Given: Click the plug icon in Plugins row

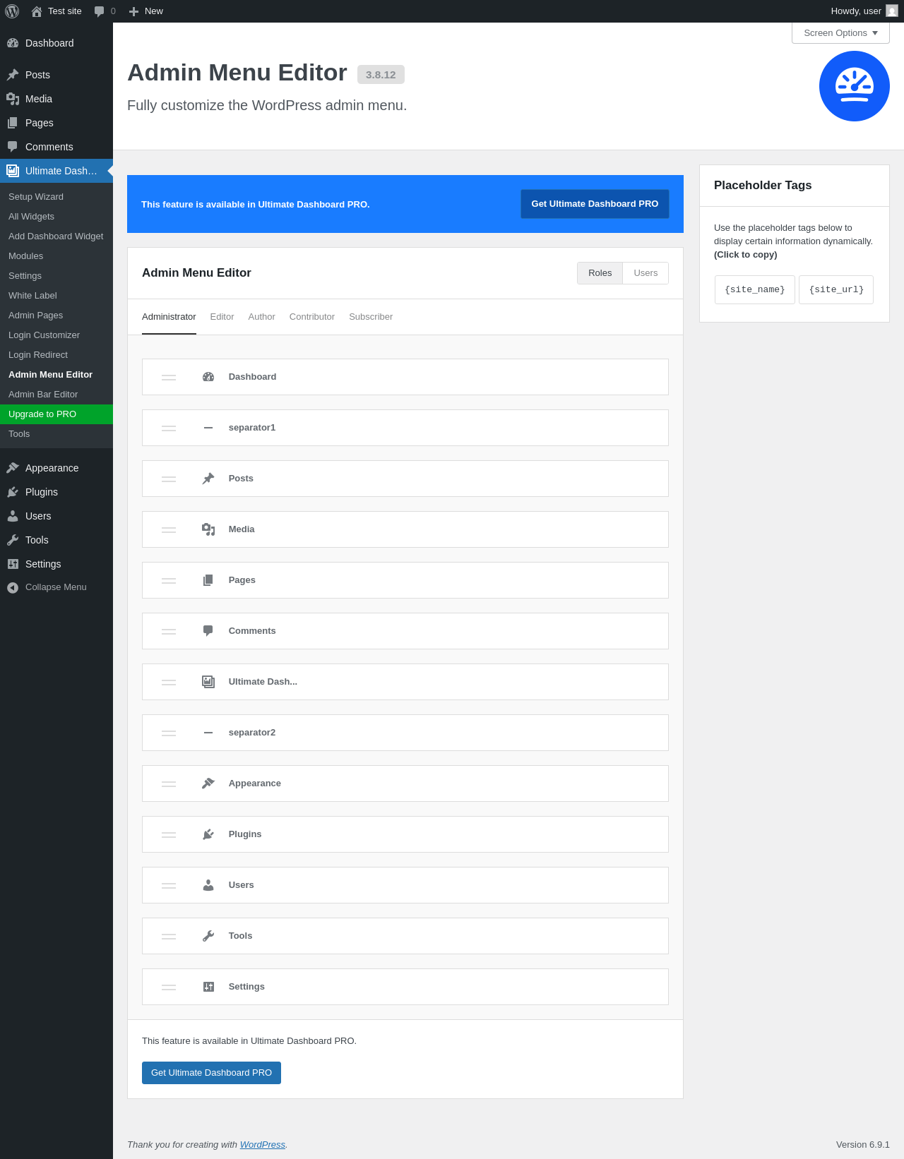Looking at the screenshot, I should click(208, 834).
